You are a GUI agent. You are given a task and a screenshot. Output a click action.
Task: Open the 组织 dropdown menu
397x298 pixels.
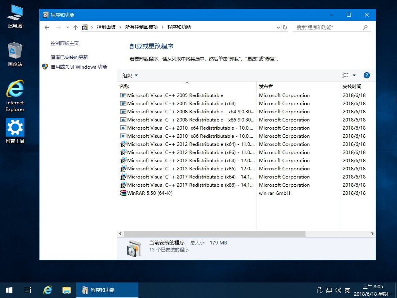[130, 75]
